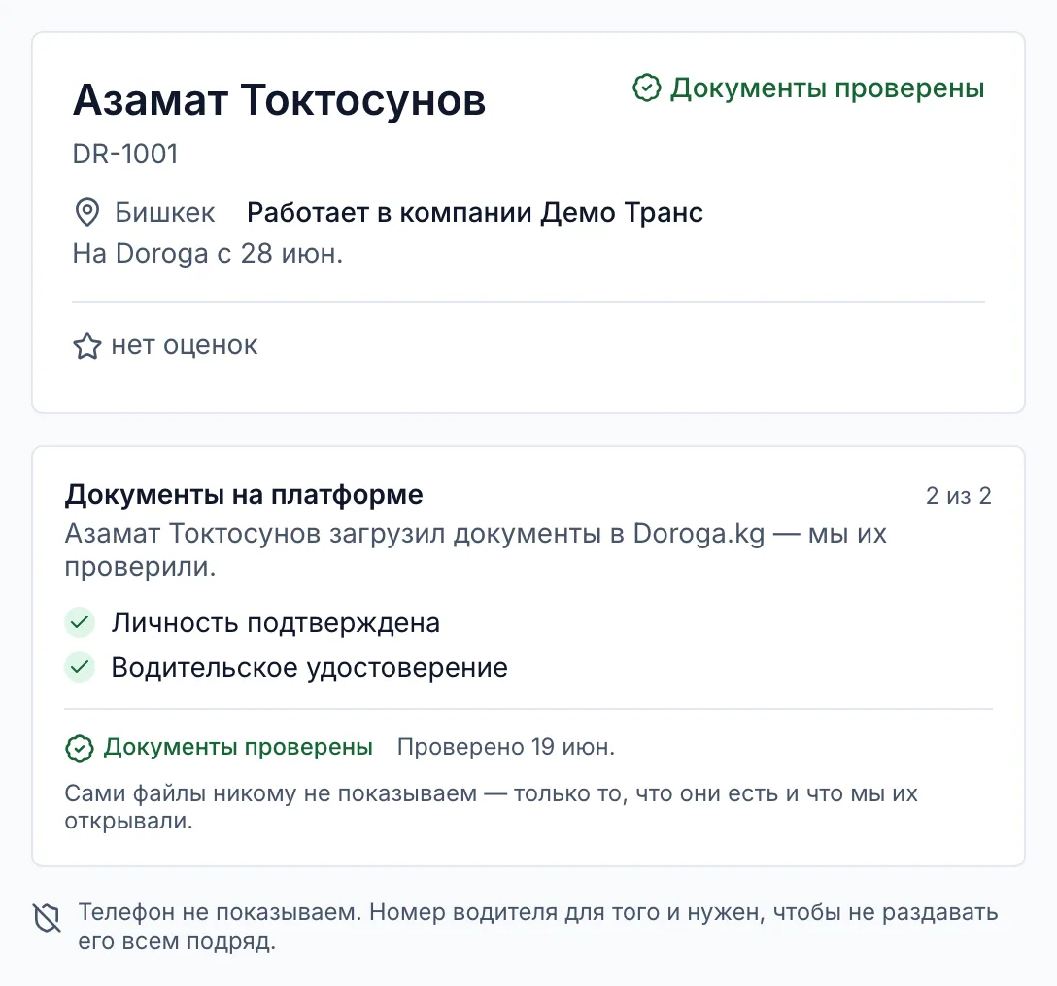1057x986 pixels.
Task: Click Работает в компании Демо Транс
Action: pos(474,213)
